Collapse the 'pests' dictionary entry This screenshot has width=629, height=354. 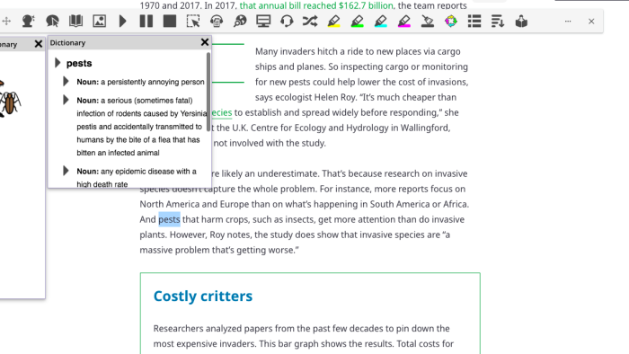(58, 63)
